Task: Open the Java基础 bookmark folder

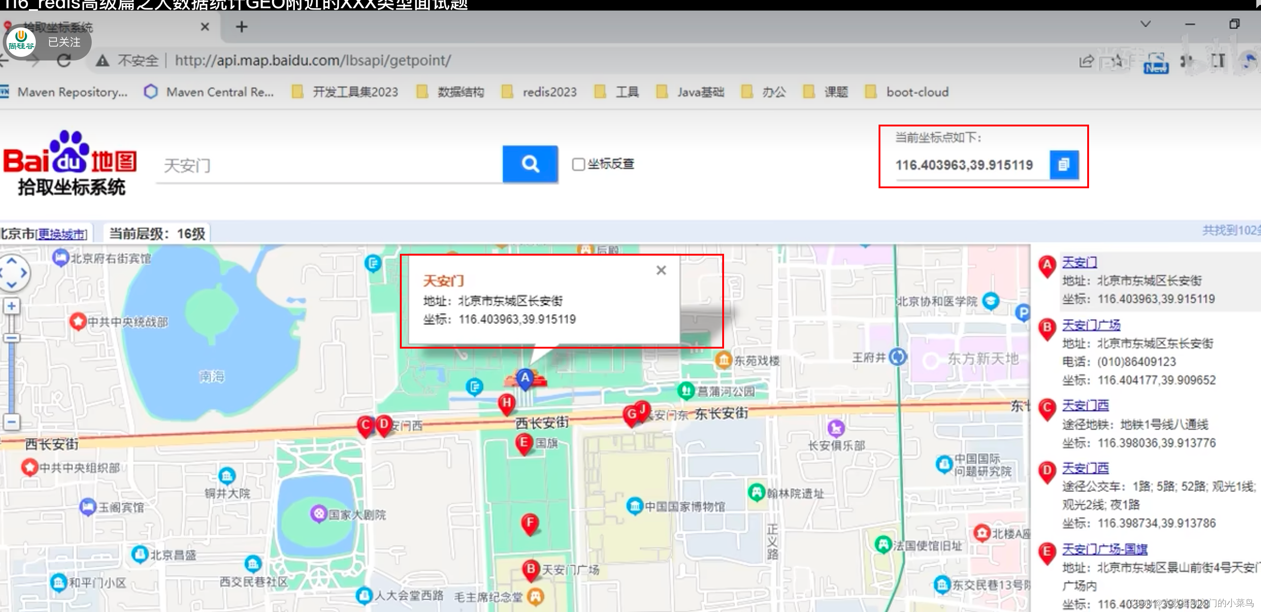Action: (690, 92)
